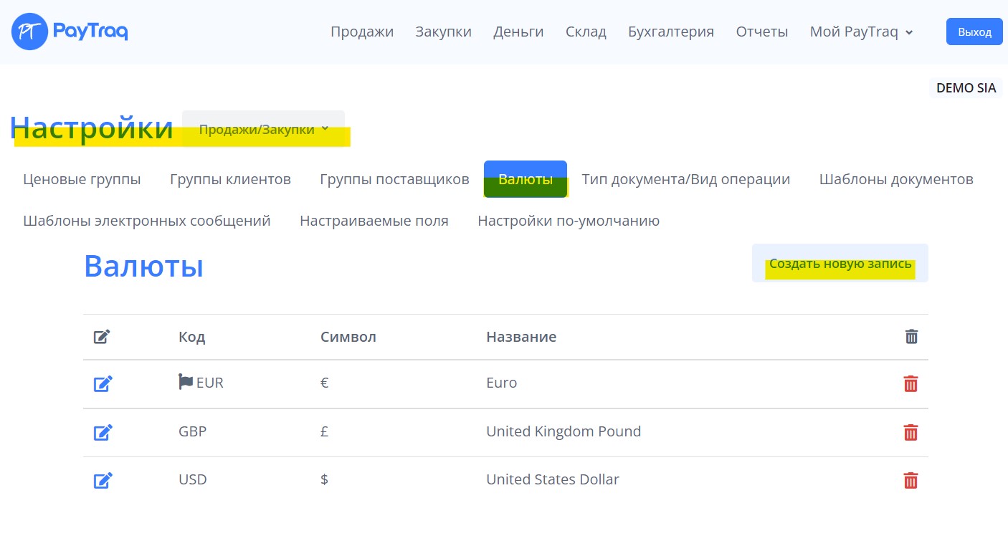This screenshot has height=536, width=1008.
Task: Edit the USD currency row
Action: click(x=103, y=480)
